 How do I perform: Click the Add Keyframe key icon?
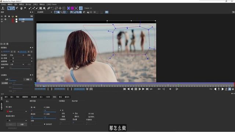pyautogui.click(x=219, y=89)
